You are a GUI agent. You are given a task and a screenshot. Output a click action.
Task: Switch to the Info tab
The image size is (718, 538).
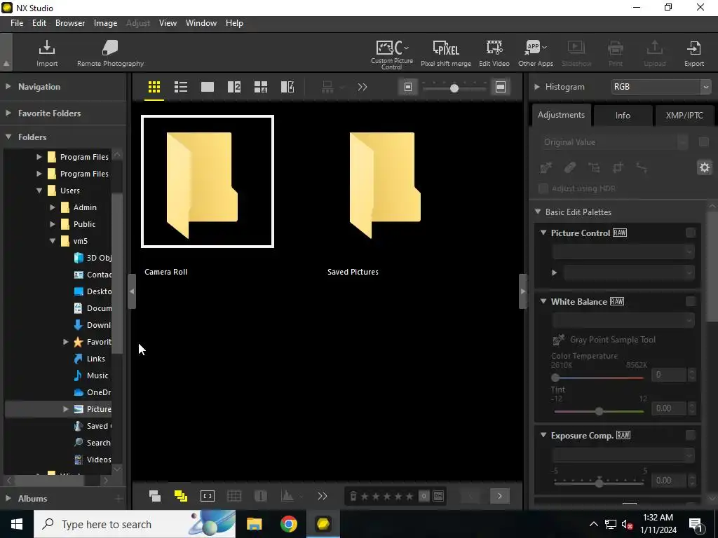[623, 116]
